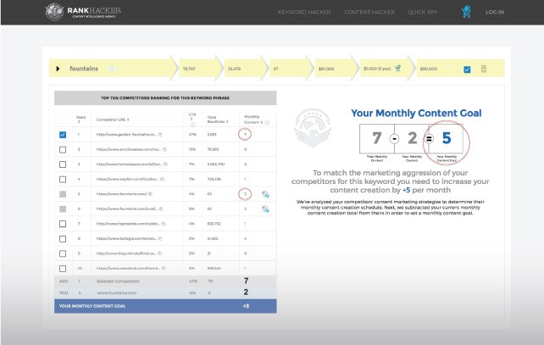Open external link icon for hayneedle URL
The height and width of the screenshot is (345, 544).
coord(163,224)
